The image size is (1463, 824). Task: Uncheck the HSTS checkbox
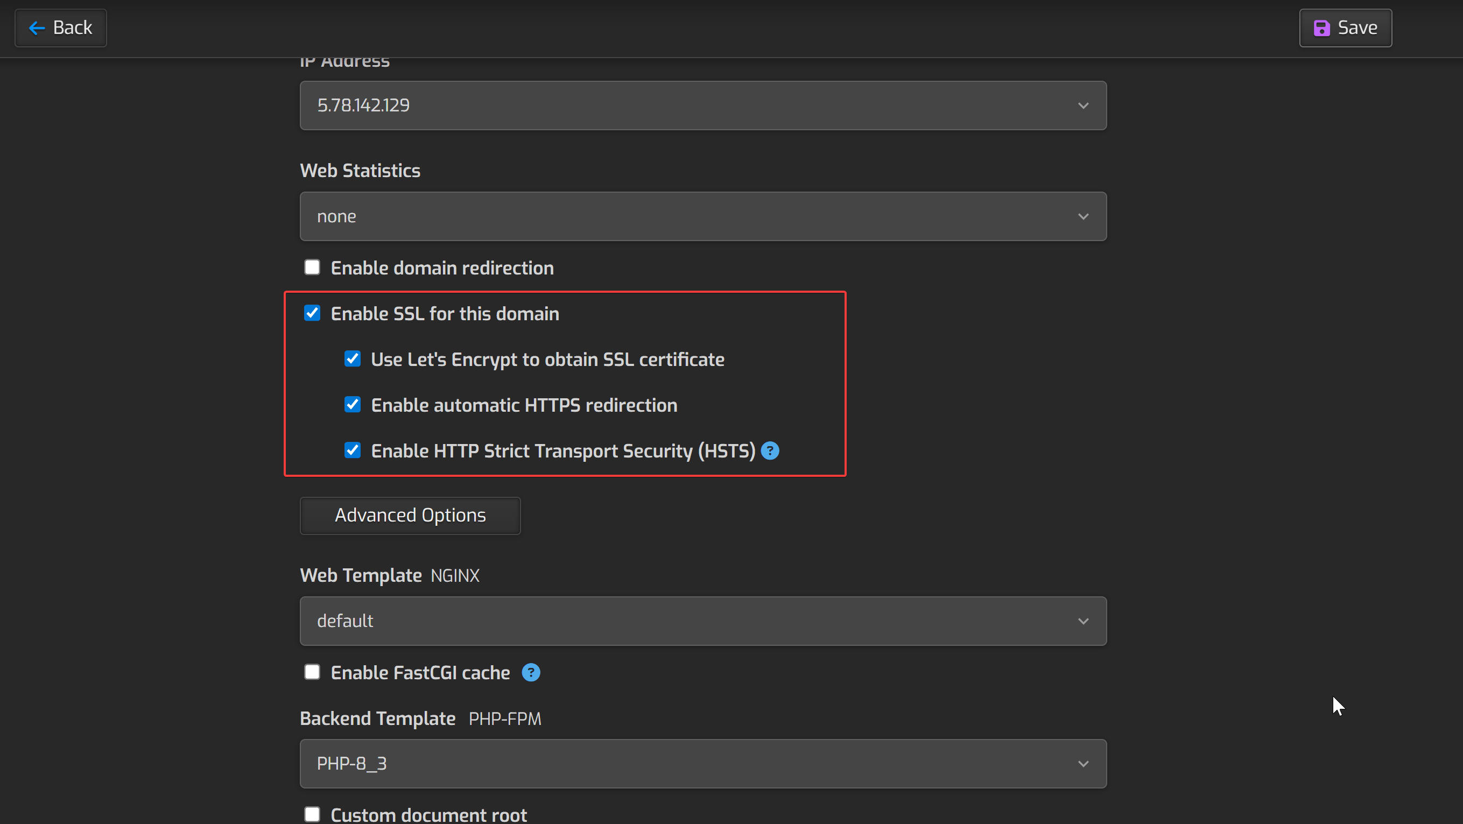pos(352,451)
